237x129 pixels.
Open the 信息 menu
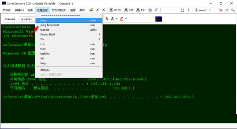73,10
